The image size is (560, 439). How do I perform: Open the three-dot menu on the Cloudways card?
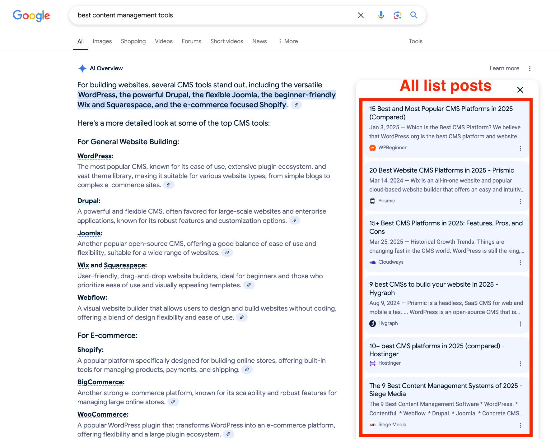520,263
